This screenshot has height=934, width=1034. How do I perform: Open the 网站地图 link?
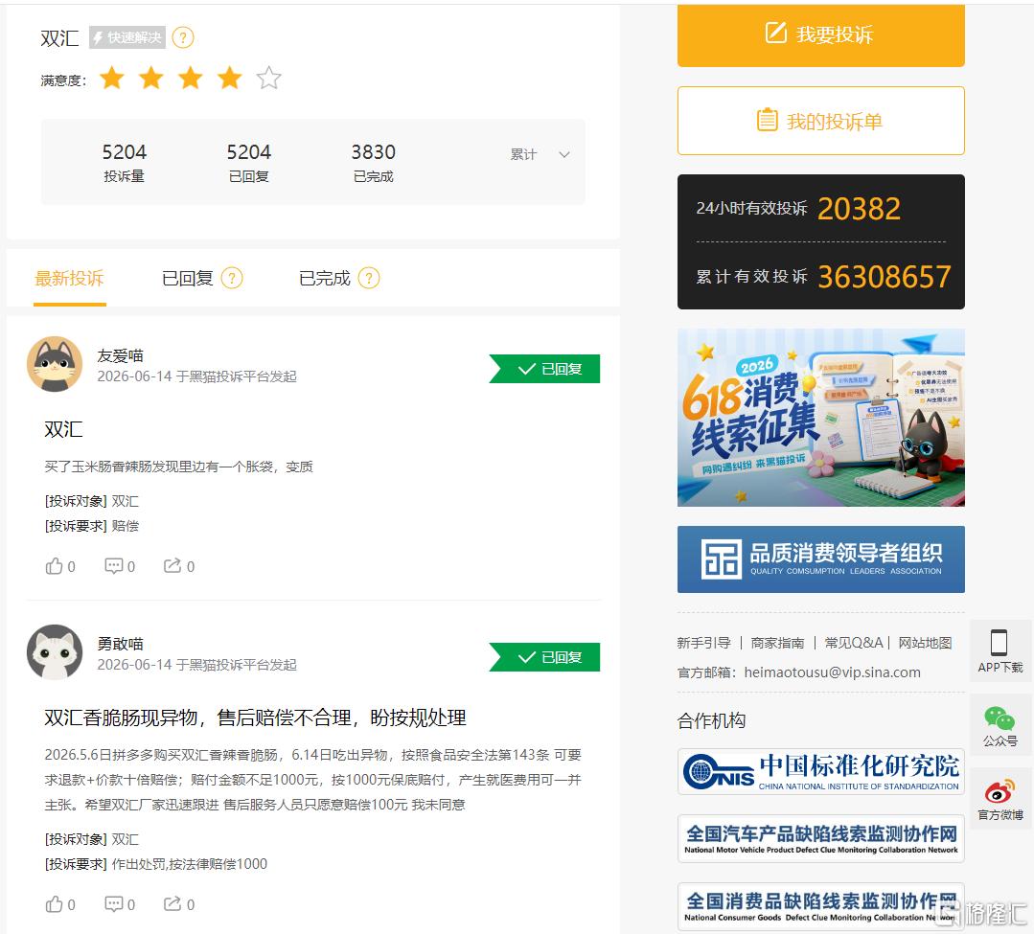tap(925, 643)
